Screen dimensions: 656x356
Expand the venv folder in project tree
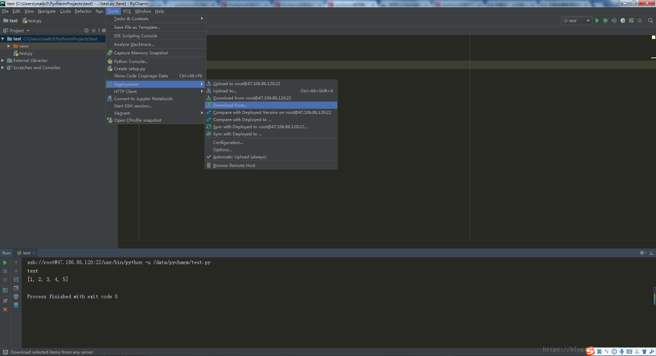(9, 46)
